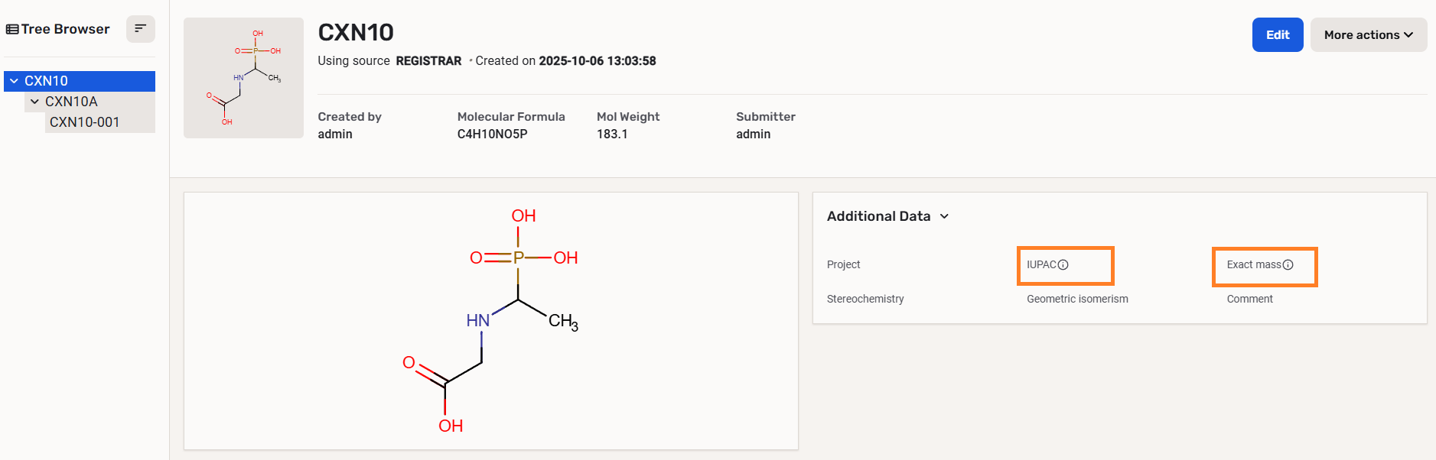Select CXN10 in the tree
Image resolution: width=1436 pixels, height=460 pixels.
click(x=47, y=81)
